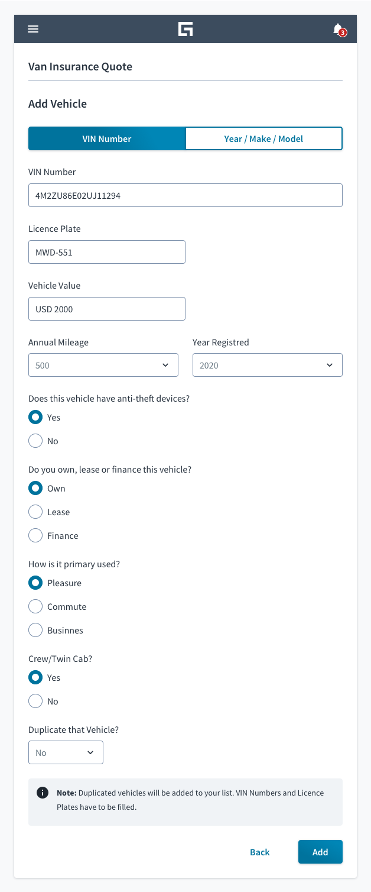Select Businnes as primary use
Image resolution: width=371 pixels, height=892 pixels.
(36, 631)
